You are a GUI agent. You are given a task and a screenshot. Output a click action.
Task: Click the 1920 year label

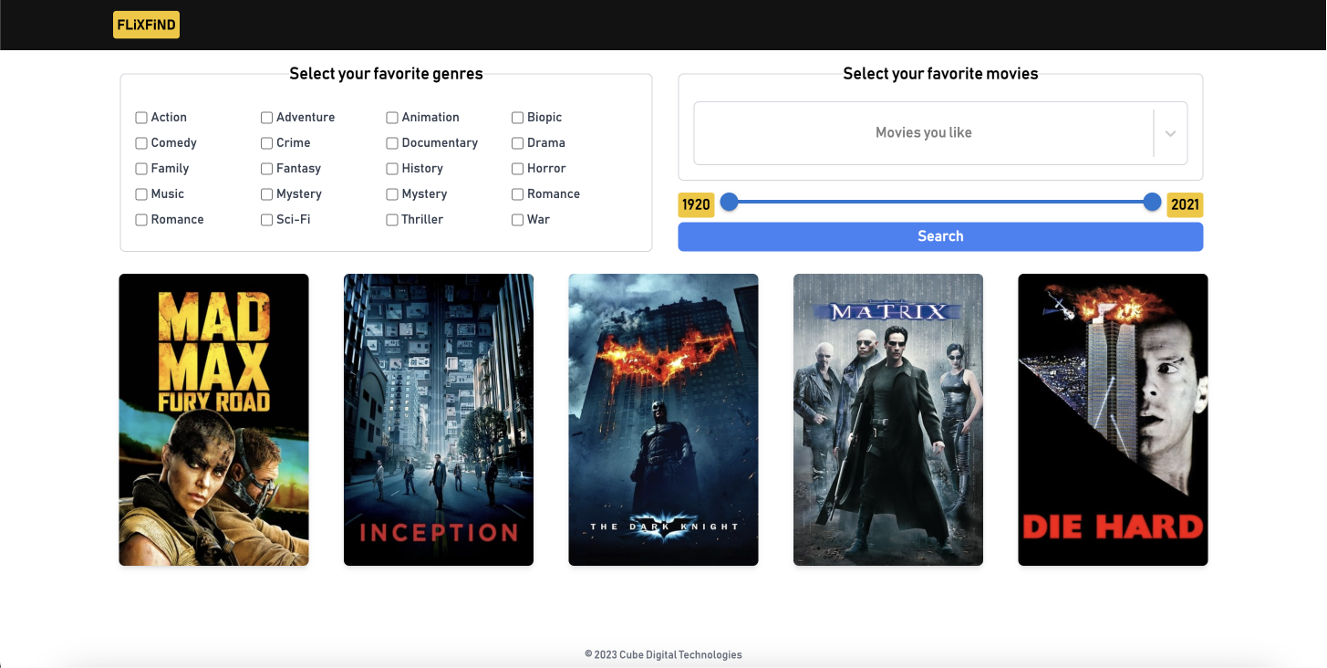click(x=696, y=204)
